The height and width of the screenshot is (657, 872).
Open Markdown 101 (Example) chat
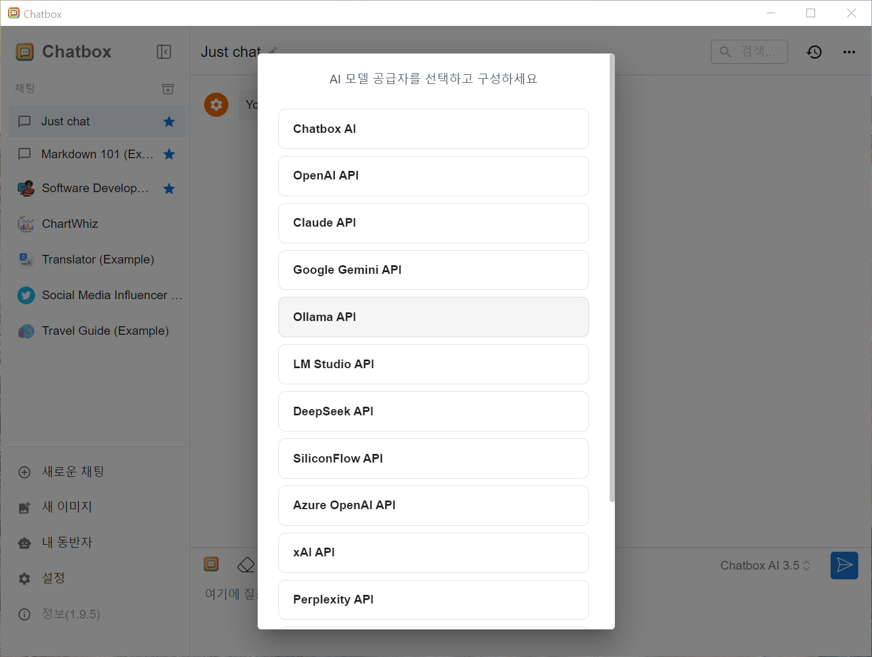click(97, 154)
